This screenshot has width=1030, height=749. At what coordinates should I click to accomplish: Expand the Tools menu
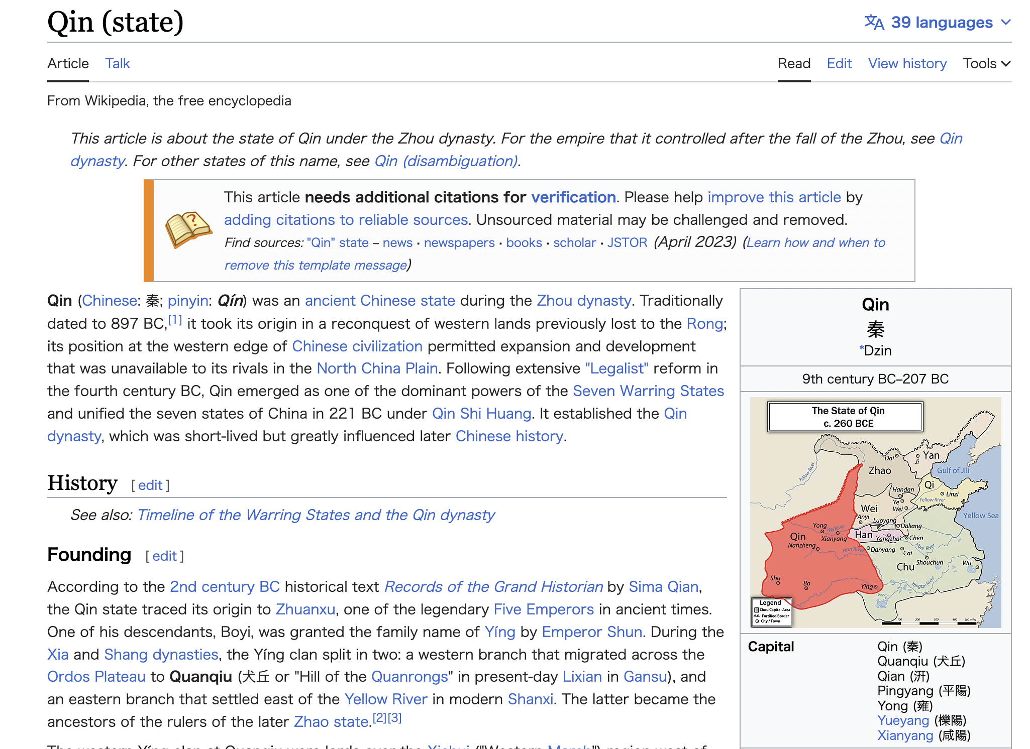pyautogui.click(x=987, y=63)
